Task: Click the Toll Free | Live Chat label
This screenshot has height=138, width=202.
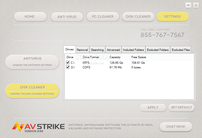Action: (155, 30)
